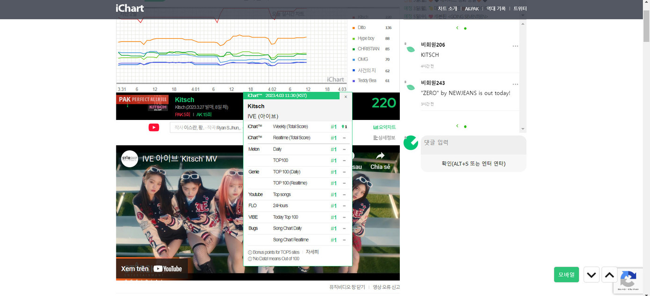
Task: Click the scroll-down arrow of the comment list
Action: click(523, 129)
